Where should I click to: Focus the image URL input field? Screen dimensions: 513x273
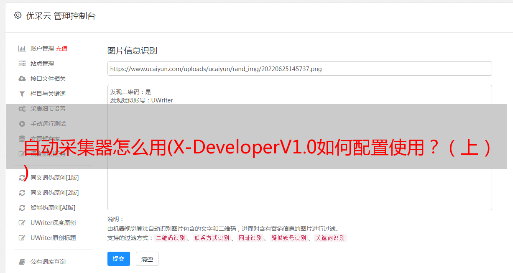299,69
